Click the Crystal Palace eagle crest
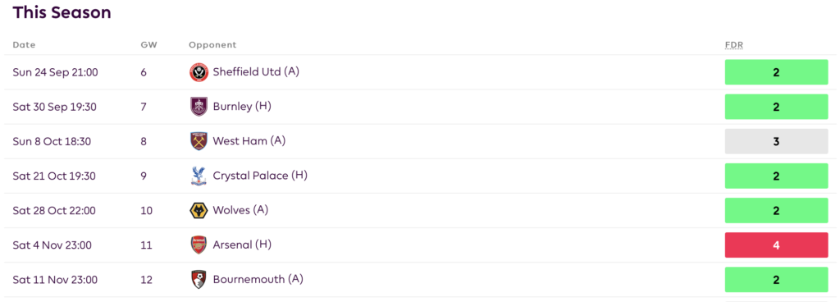This screenshot has width=840, height=302. 199,176
